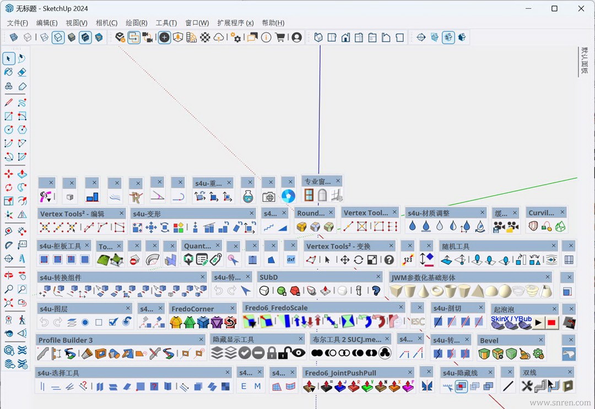Switch to Front view house icon
Viewport: 595px width, 409px height.
point(345,37)
